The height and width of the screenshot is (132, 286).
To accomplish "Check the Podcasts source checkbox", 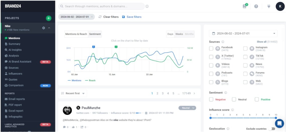I will pos(211,74).
